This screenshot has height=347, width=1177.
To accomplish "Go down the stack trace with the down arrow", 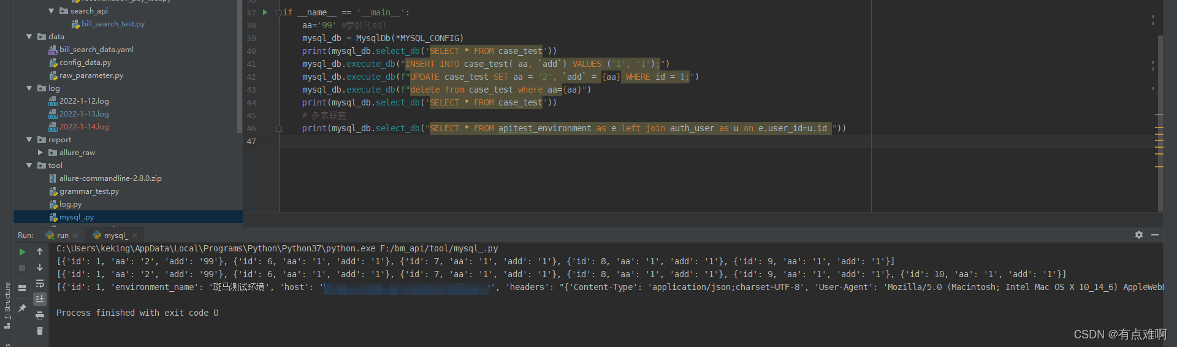I will pyautogui.click(x=40, y=268).
